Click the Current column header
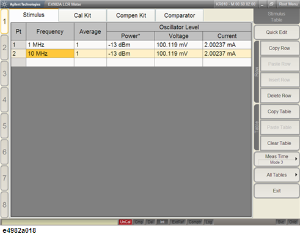 click(227, 36)
